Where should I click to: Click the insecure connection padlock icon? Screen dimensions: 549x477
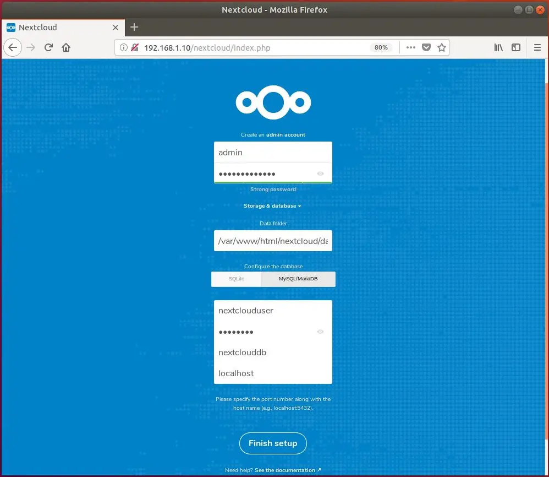(x=135, y=47)
